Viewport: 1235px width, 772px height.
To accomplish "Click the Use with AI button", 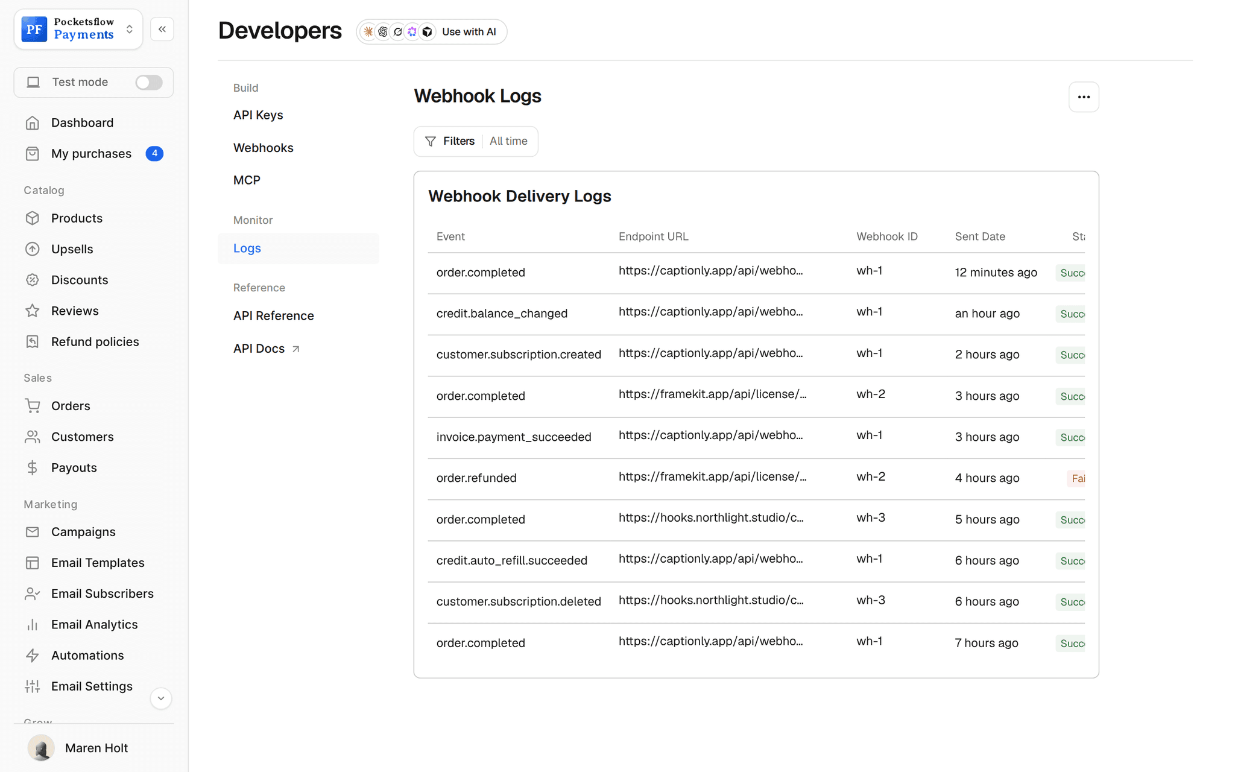I will pos(431,32).
